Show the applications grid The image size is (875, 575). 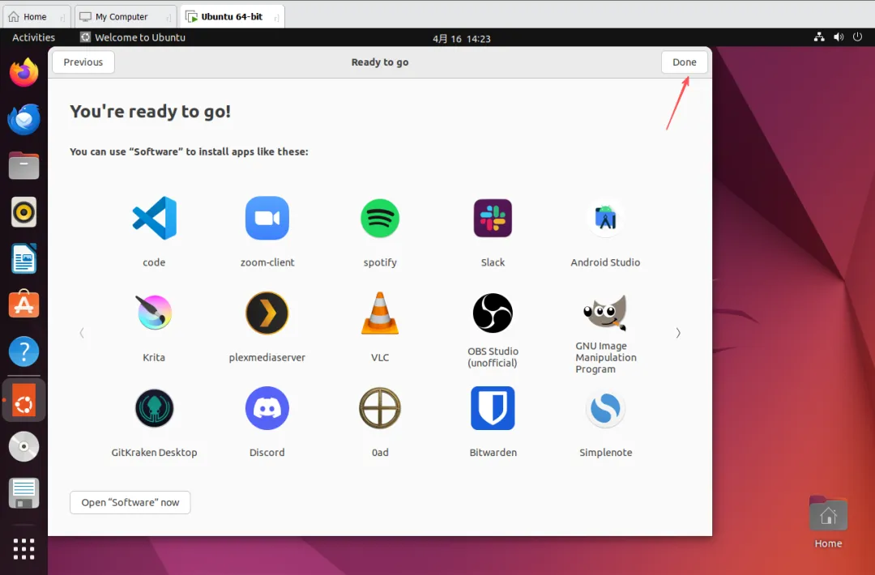(24, 549)
